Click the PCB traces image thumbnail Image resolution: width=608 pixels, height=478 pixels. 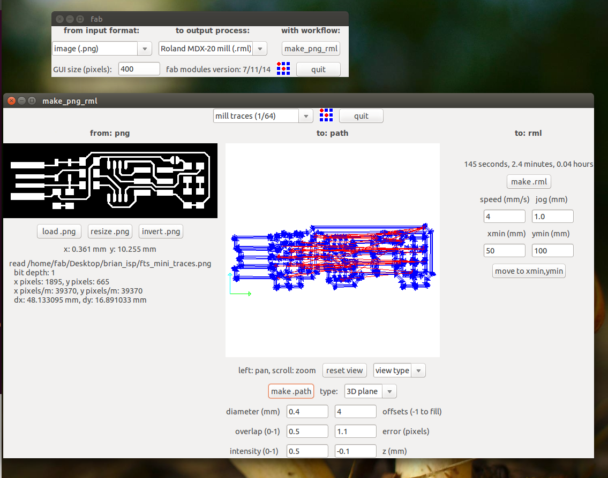[x=110, y=181]
